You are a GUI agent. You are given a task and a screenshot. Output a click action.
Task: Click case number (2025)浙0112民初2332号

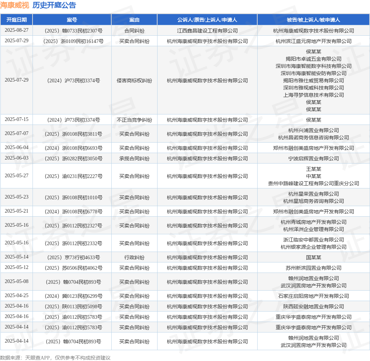(x=72, y=243)
